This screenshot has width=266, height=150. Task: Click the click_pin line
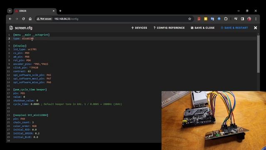pos(26,67)
